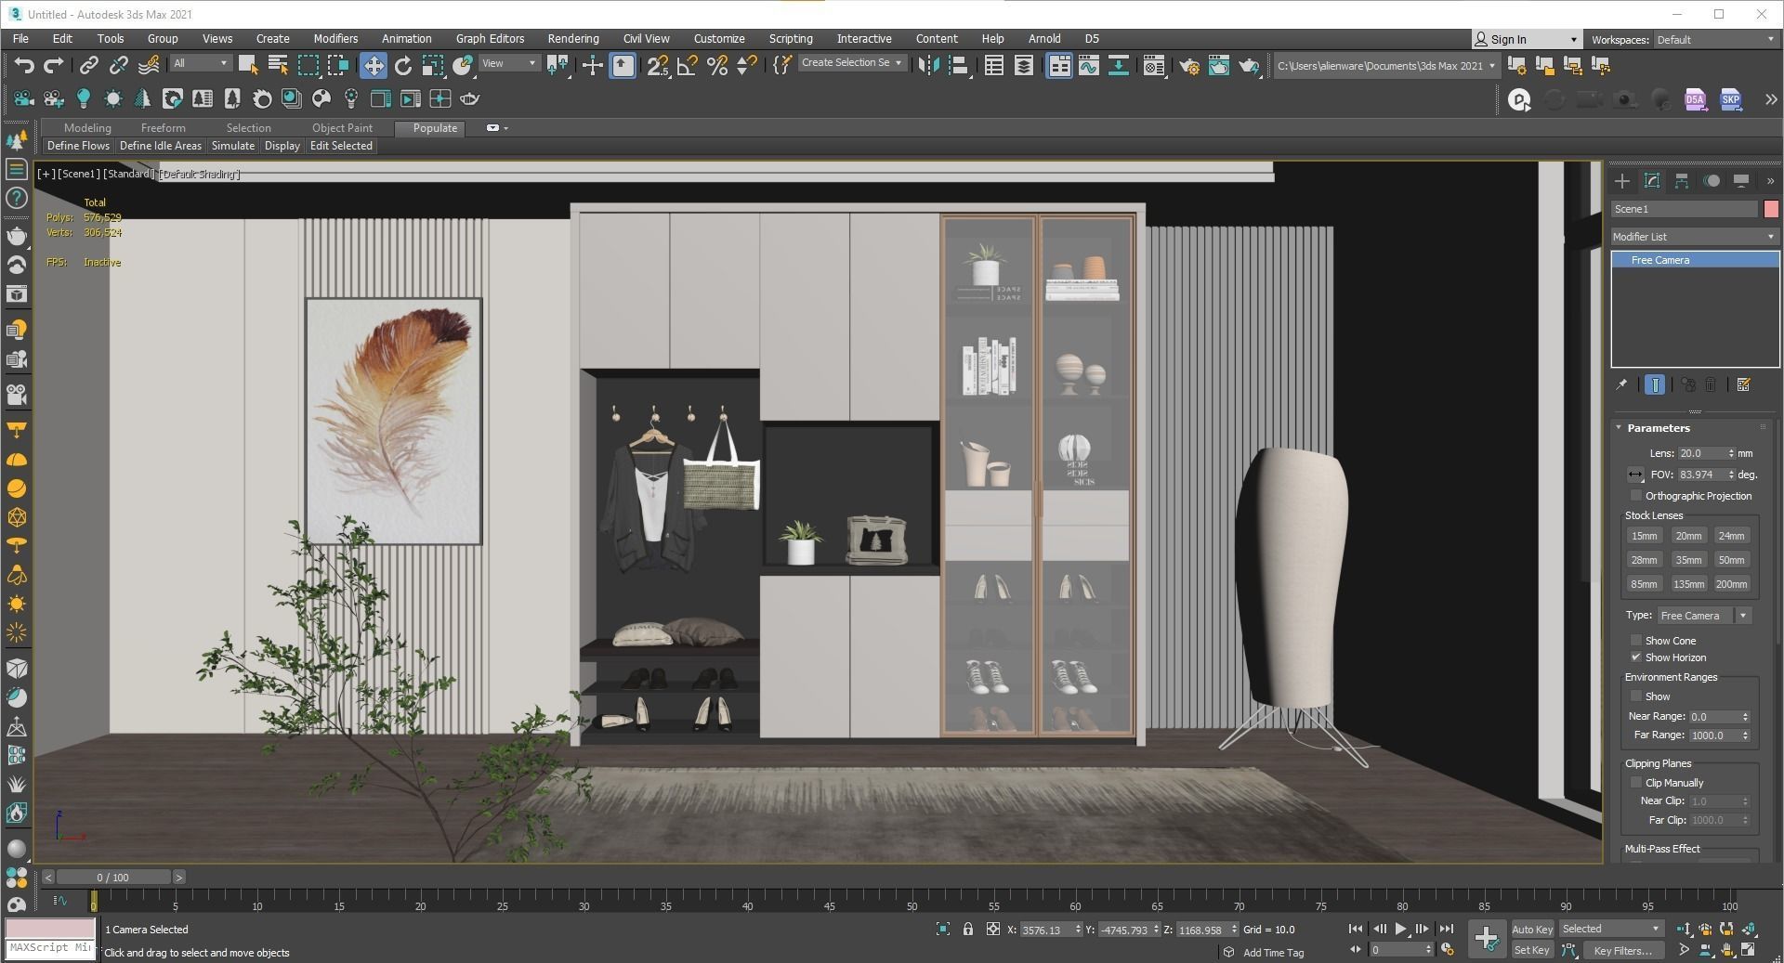1784x963 pixels.
Task: Enable the Show Cone checkbox
Action: [x=1636, y=640]
